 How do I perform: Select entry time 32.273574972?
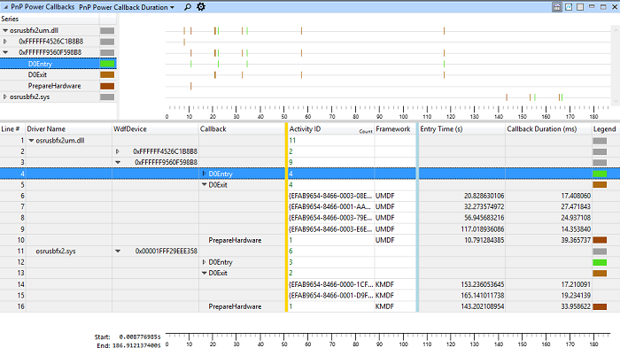[x=484, y=207]
